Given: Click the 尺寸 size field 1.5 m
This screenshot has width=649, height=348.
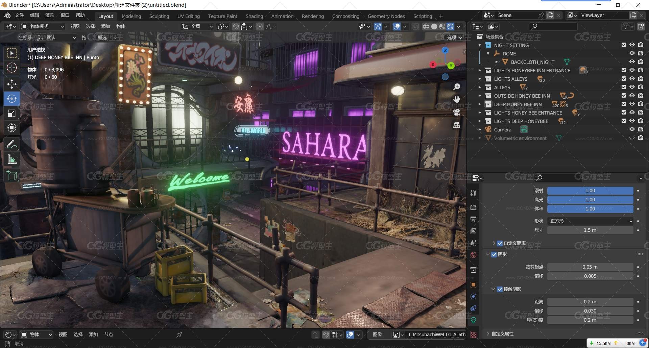Looking at the screenshot, I should click(x=590, y=230).
